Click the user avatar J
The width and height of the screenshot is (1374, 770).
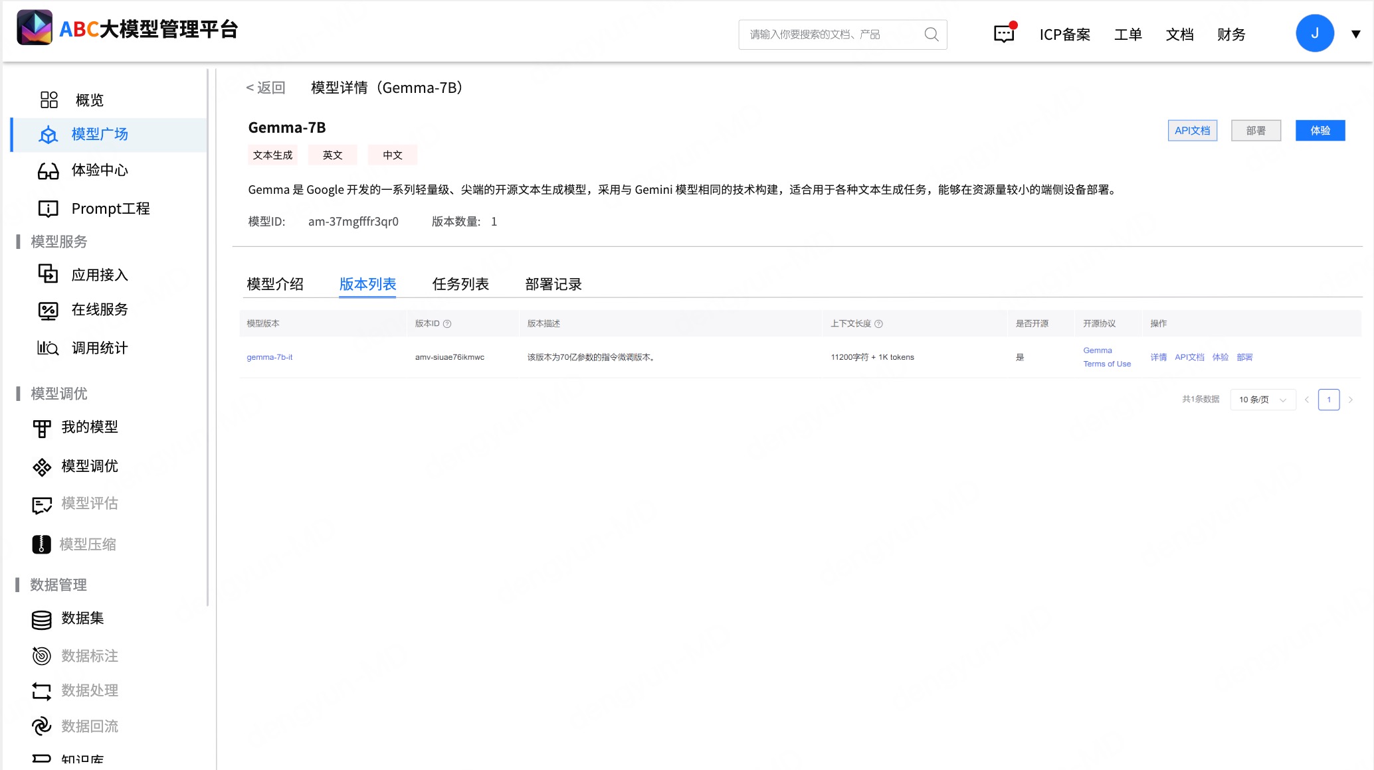1314,33
